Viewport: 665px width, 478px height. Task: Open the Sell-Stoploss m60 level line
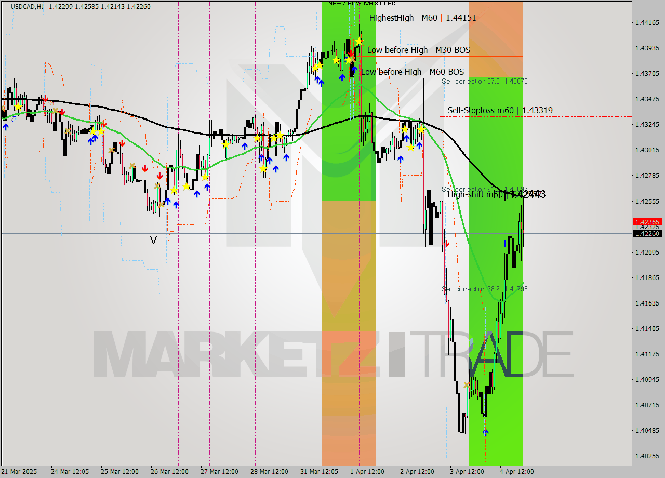coord(500,110)
